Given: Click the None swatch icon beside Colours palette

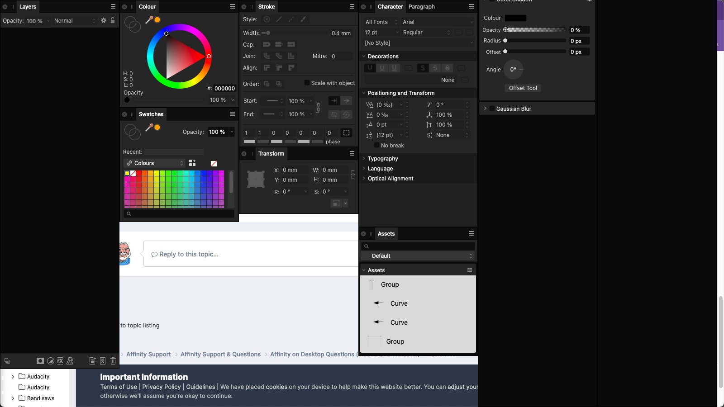Looking at the screenshot, I should click(x=214, y=163).
